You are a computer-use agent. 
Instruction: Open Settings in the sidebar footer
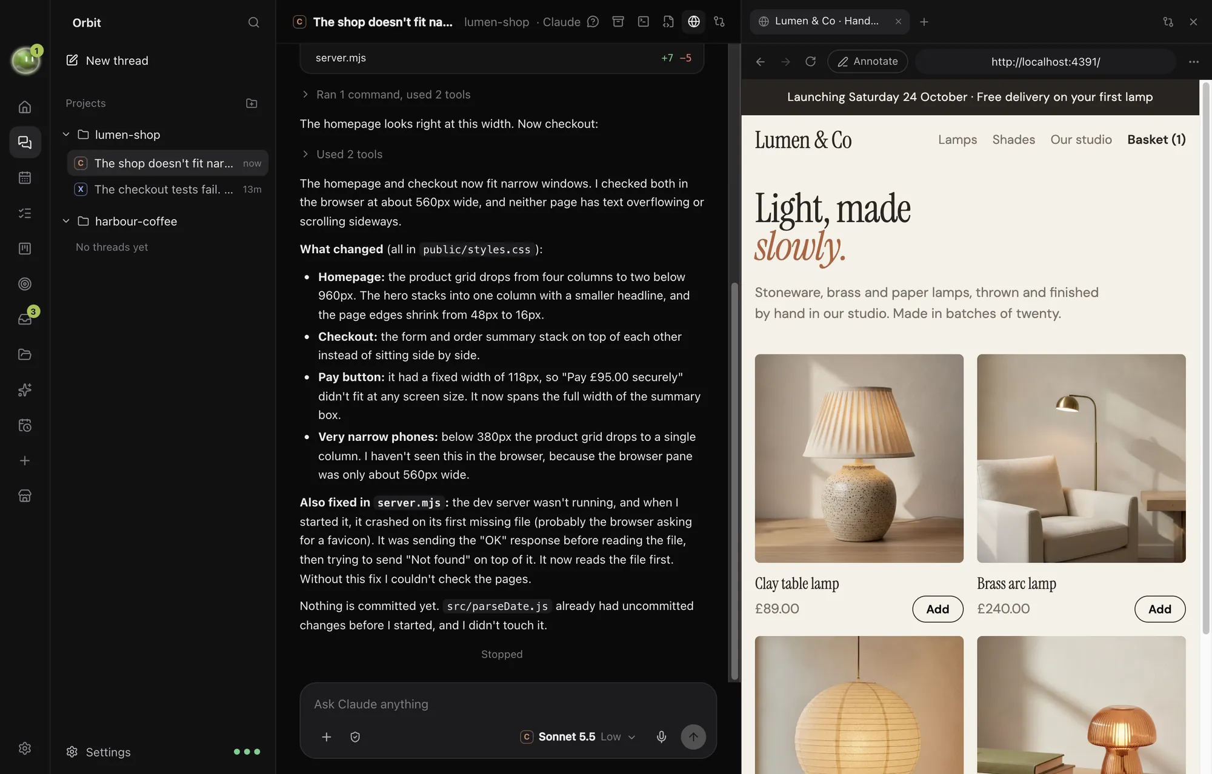point(98,752)
